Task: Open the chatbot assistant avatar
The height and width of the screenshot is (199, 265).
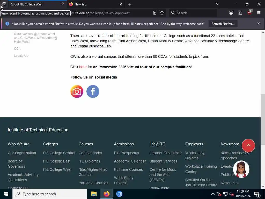Action: (x=241, y=169)
